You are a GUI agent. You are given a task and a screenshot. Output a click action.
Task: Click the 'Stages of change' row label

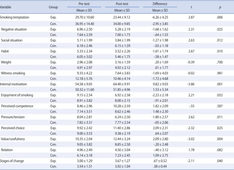pyautogui.click(x=12, y=161)
